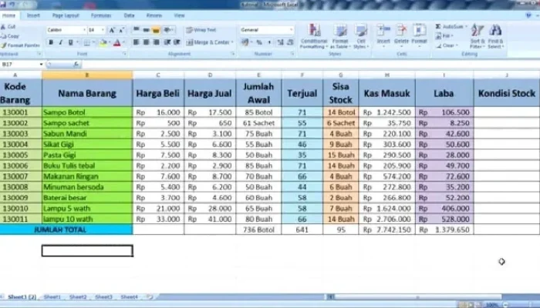Switch to the Formulas tab
540x308 pixels.
pos(101,15)
